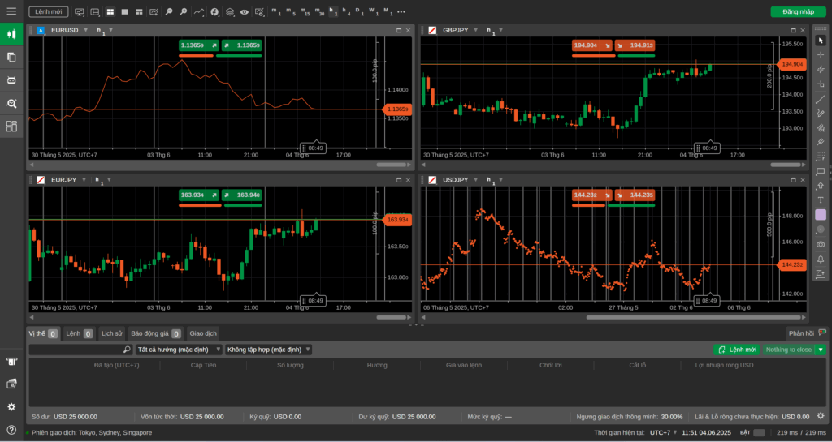Select the crosshair tool in drawing toolbar
Screen dimensions: 832x442
[821, 55]
